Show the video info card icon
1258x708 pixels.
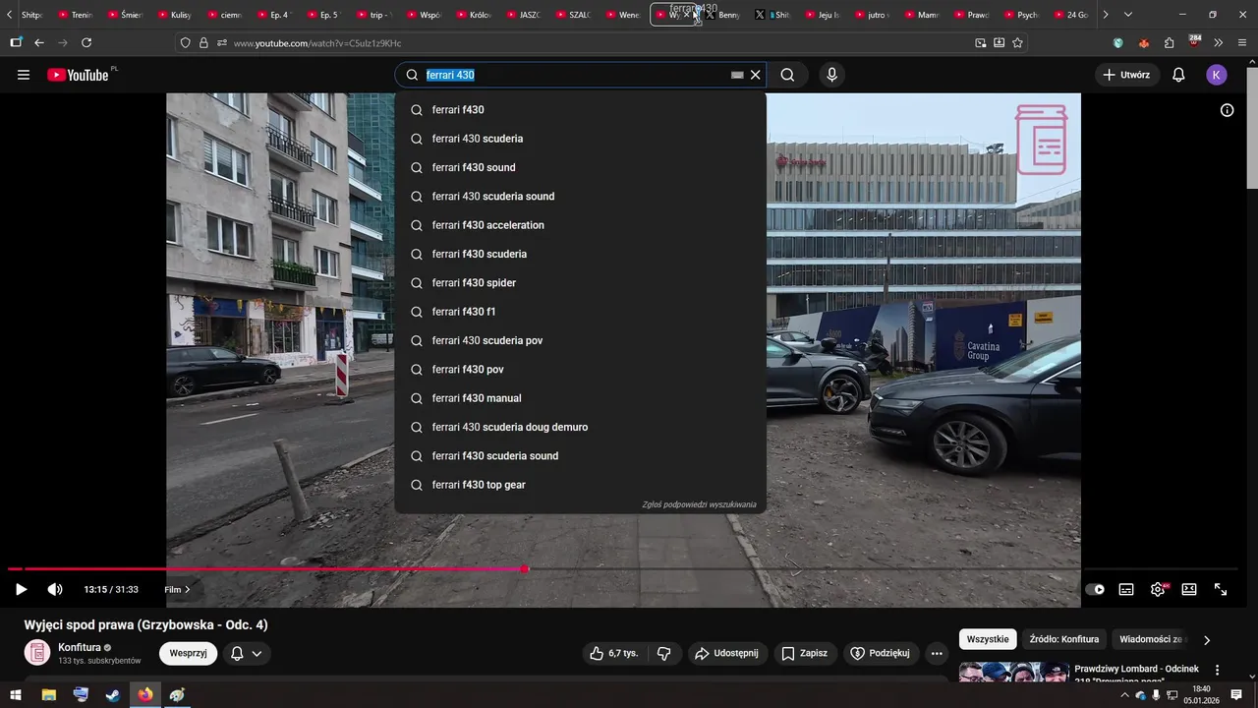(1227, 110)
